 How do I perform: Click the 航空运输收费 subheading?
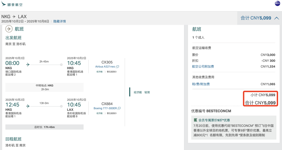pyautogui.click(x=202, y=48)
